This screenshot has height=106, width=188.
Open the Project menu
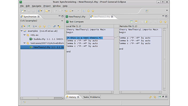click(x=47, y=6)
